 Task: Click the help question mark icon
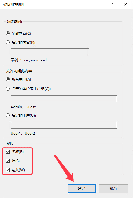coord(112,5)
